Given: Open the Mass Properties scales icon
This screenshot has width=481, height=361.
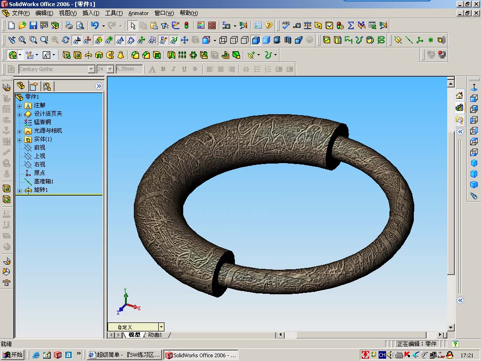Looking at the screenshot, I should click(307, 25).
